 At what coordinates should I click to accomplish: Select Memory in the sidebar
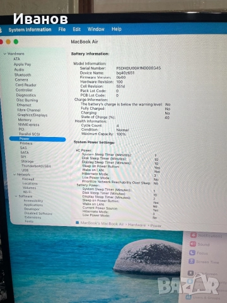pos(25,120)
